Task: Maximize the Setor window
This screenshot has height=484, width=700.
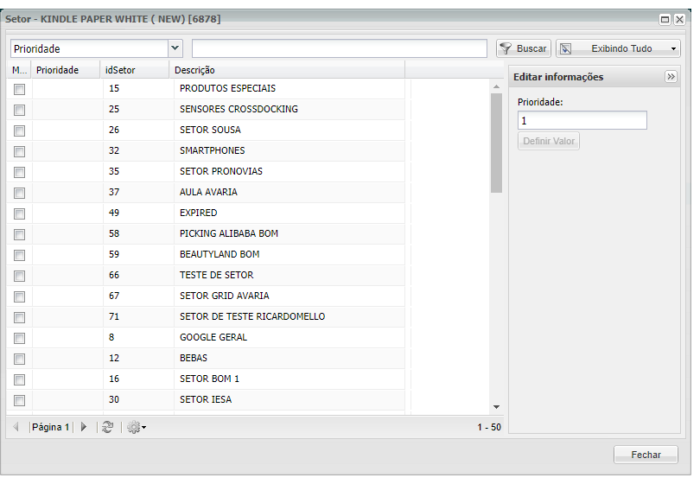Action: pyautogui.click(x=665, y=19)
